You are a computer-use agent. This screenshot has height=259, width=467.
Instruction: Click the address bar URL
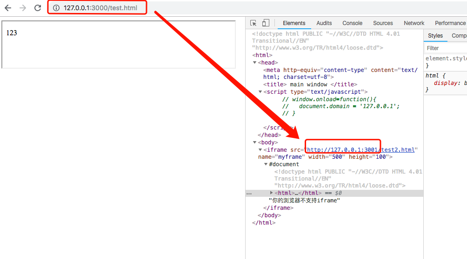pos(100,8)
